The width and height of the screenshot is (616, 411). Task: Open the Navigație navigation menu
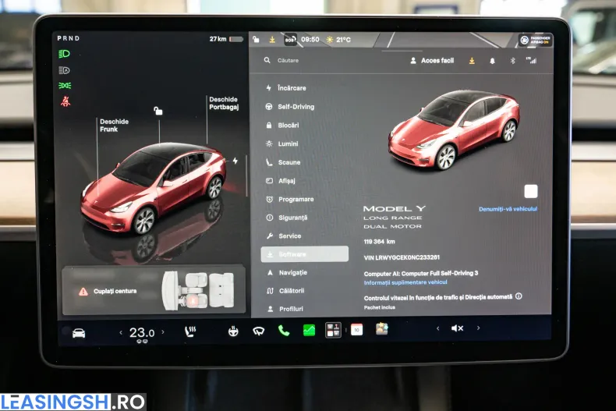pyautogui.click(x=287, y=272)
